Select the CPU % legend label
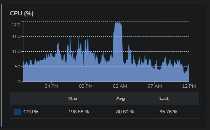 [31, 112]
